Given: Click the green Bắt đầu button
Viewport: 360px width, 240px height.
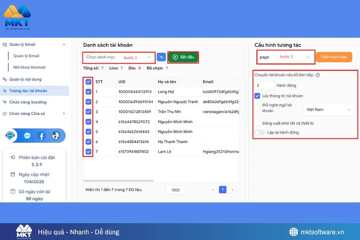Looking at the screenshot, I should click(x=183, y=57).
